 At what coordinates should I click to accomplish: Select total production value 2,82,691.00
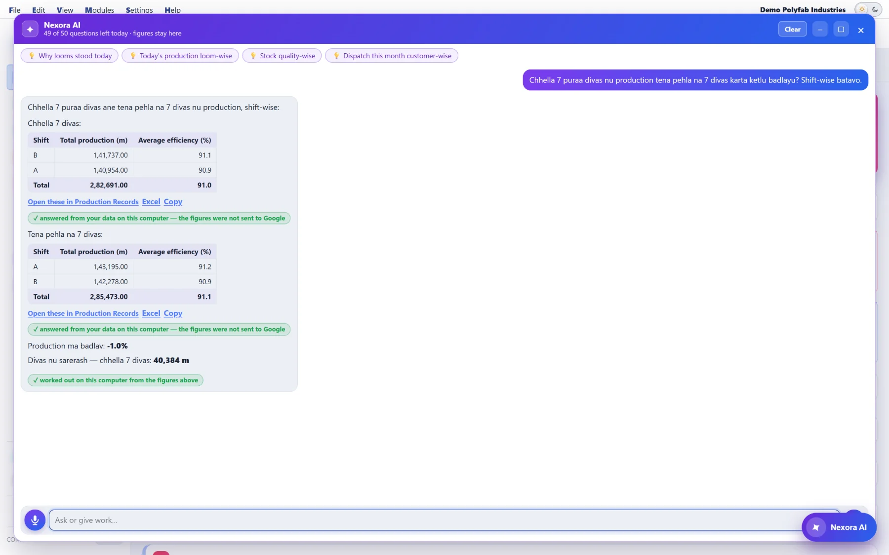(109, 185)
